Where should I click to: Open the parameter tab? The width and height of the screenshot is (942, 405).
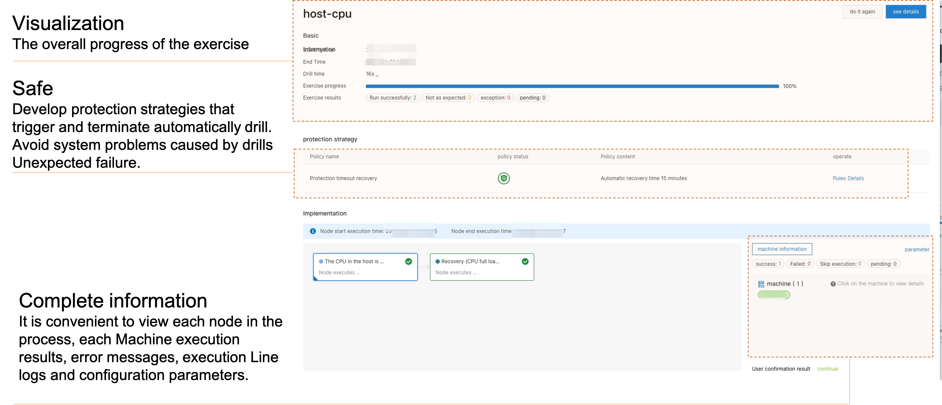pos(917,249)
